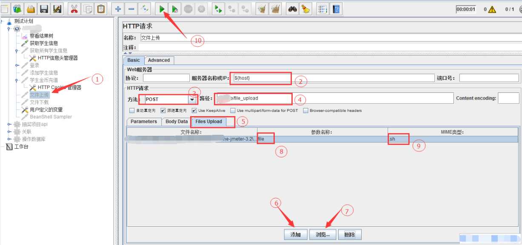Select BeanShell Sampler in the tree
This screenshot has width=522, height=245.
[x=51, y=117]
